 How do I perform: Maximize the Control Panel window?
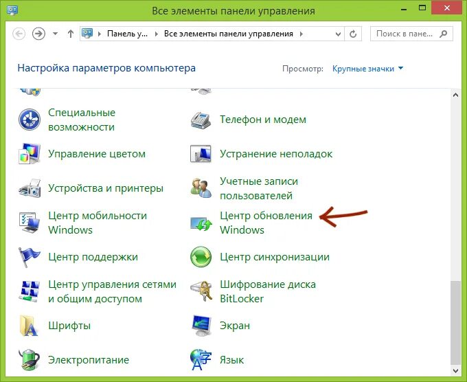tap(422, 8)
